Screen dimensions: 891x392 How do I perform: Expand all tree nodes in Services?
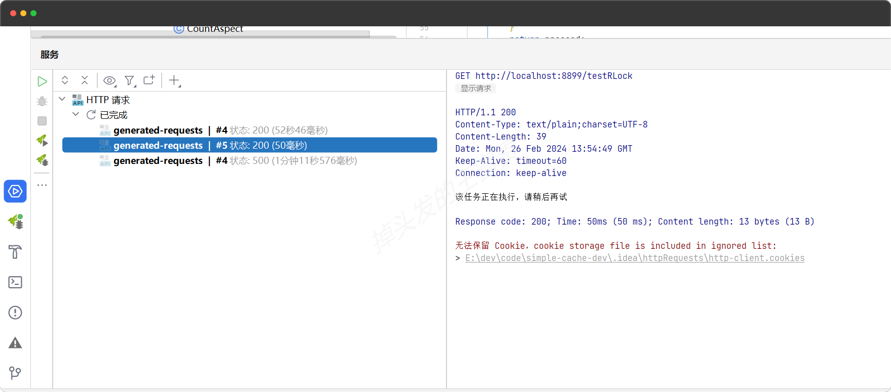[x=65, y=80]
